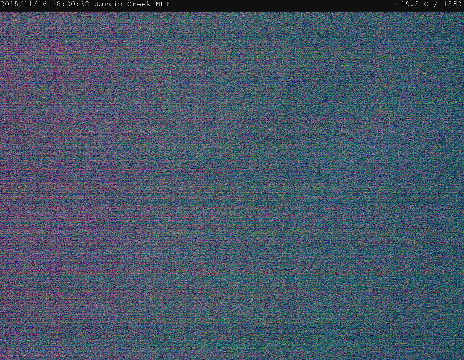Click the center of the noisy camera image

coord(232,185)
